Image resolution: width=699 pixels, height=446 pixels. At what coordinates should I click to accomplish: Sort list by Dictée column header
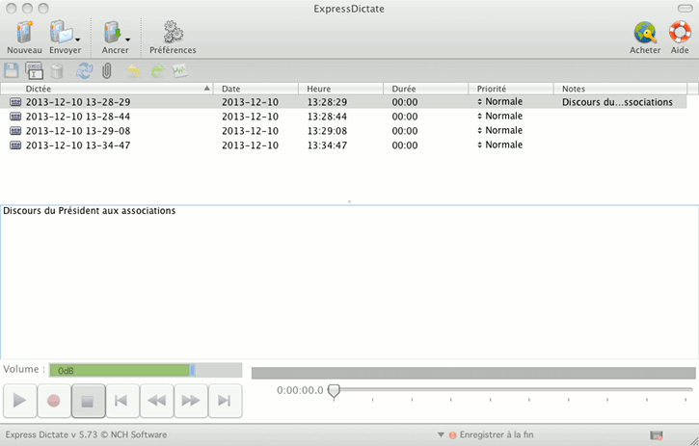(106, 89)
